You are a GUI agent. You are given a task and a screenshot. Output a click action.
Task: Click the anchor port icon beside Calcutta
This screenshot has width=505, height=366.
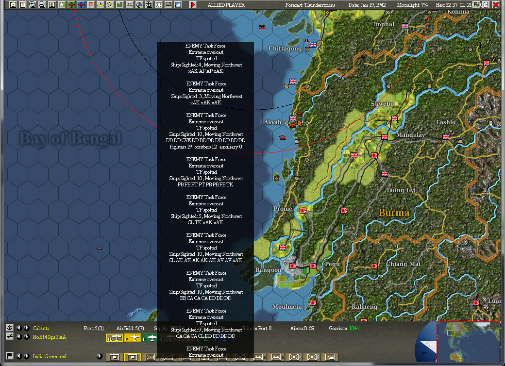click(x=10, y=328)
